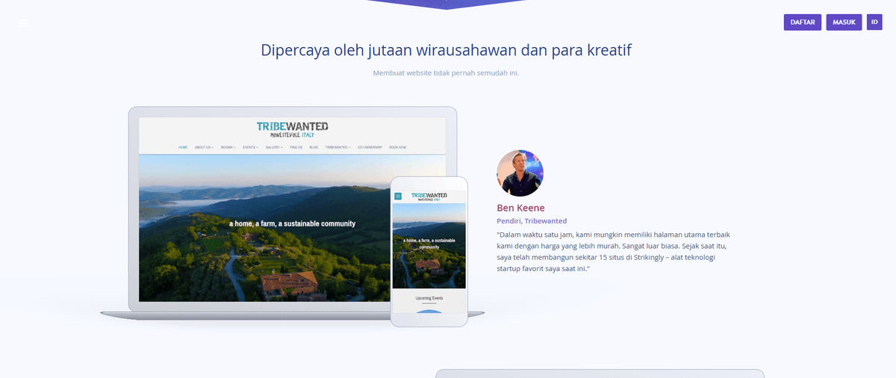Click the TRIBEWANTED logo in laptop mockup
The height and width of the screenshot is (378, 896).
(x=292, y=128)
